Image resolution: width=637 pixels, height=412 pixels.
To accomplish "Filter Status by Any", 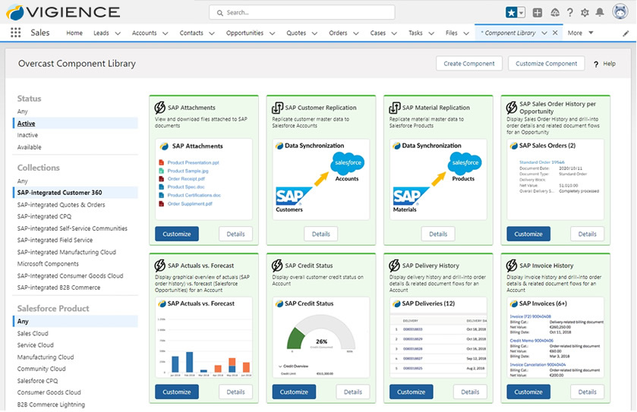I will (22, 112).
